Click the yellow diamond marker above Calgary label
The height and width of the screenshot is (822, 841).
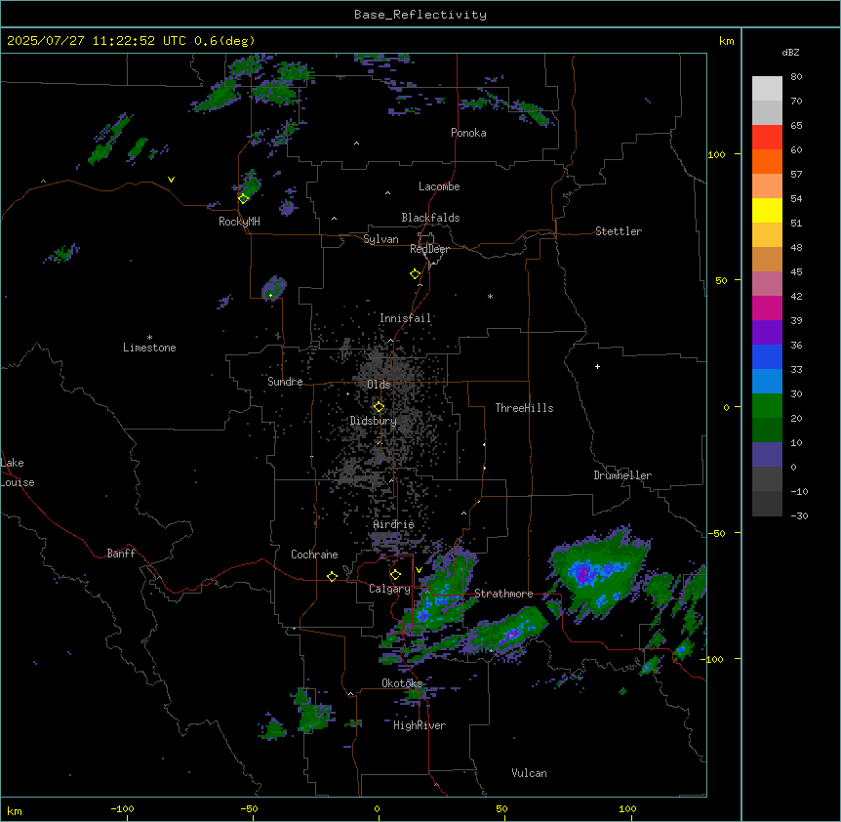[x=395, y=575]
